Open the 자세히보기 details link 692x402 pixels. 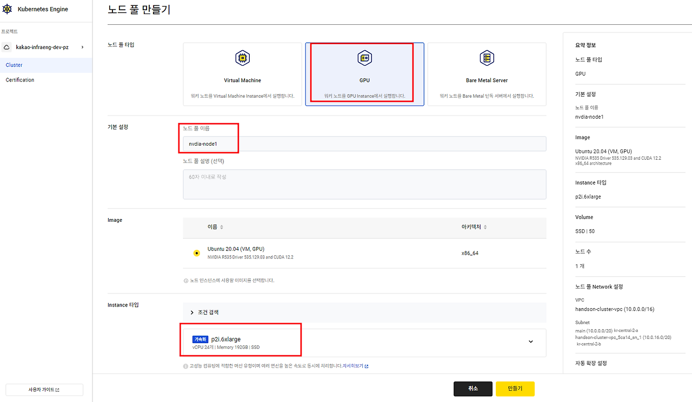point(355,366)
